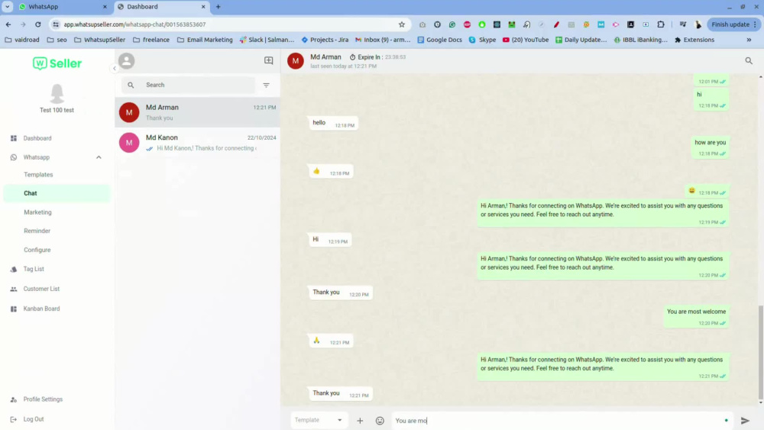Click Md Arman avatar in chat header
This screenshot has width=764, height=430.
(x=295, y=61)
